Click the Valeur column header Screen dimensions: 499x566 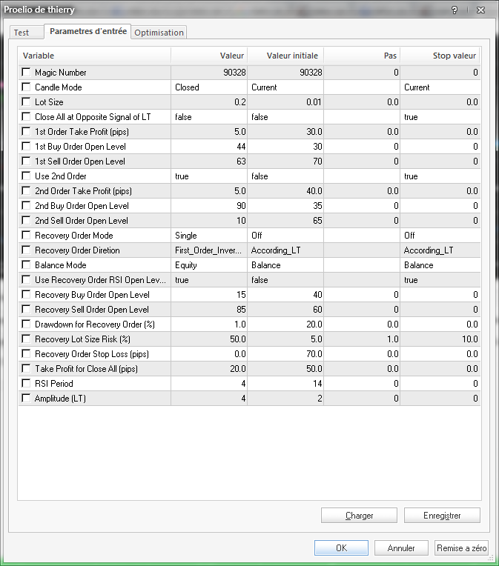pyautogui.click(x=209, y=56)
